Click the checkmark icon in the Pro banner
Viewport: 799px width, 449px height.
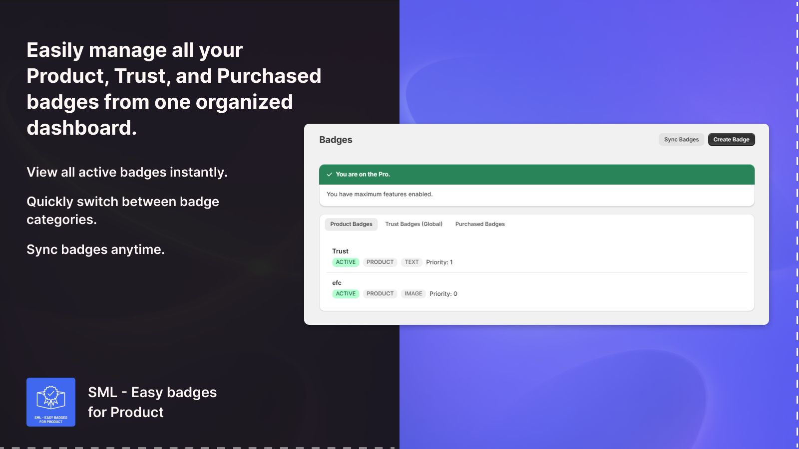click(x=330, y=175)
